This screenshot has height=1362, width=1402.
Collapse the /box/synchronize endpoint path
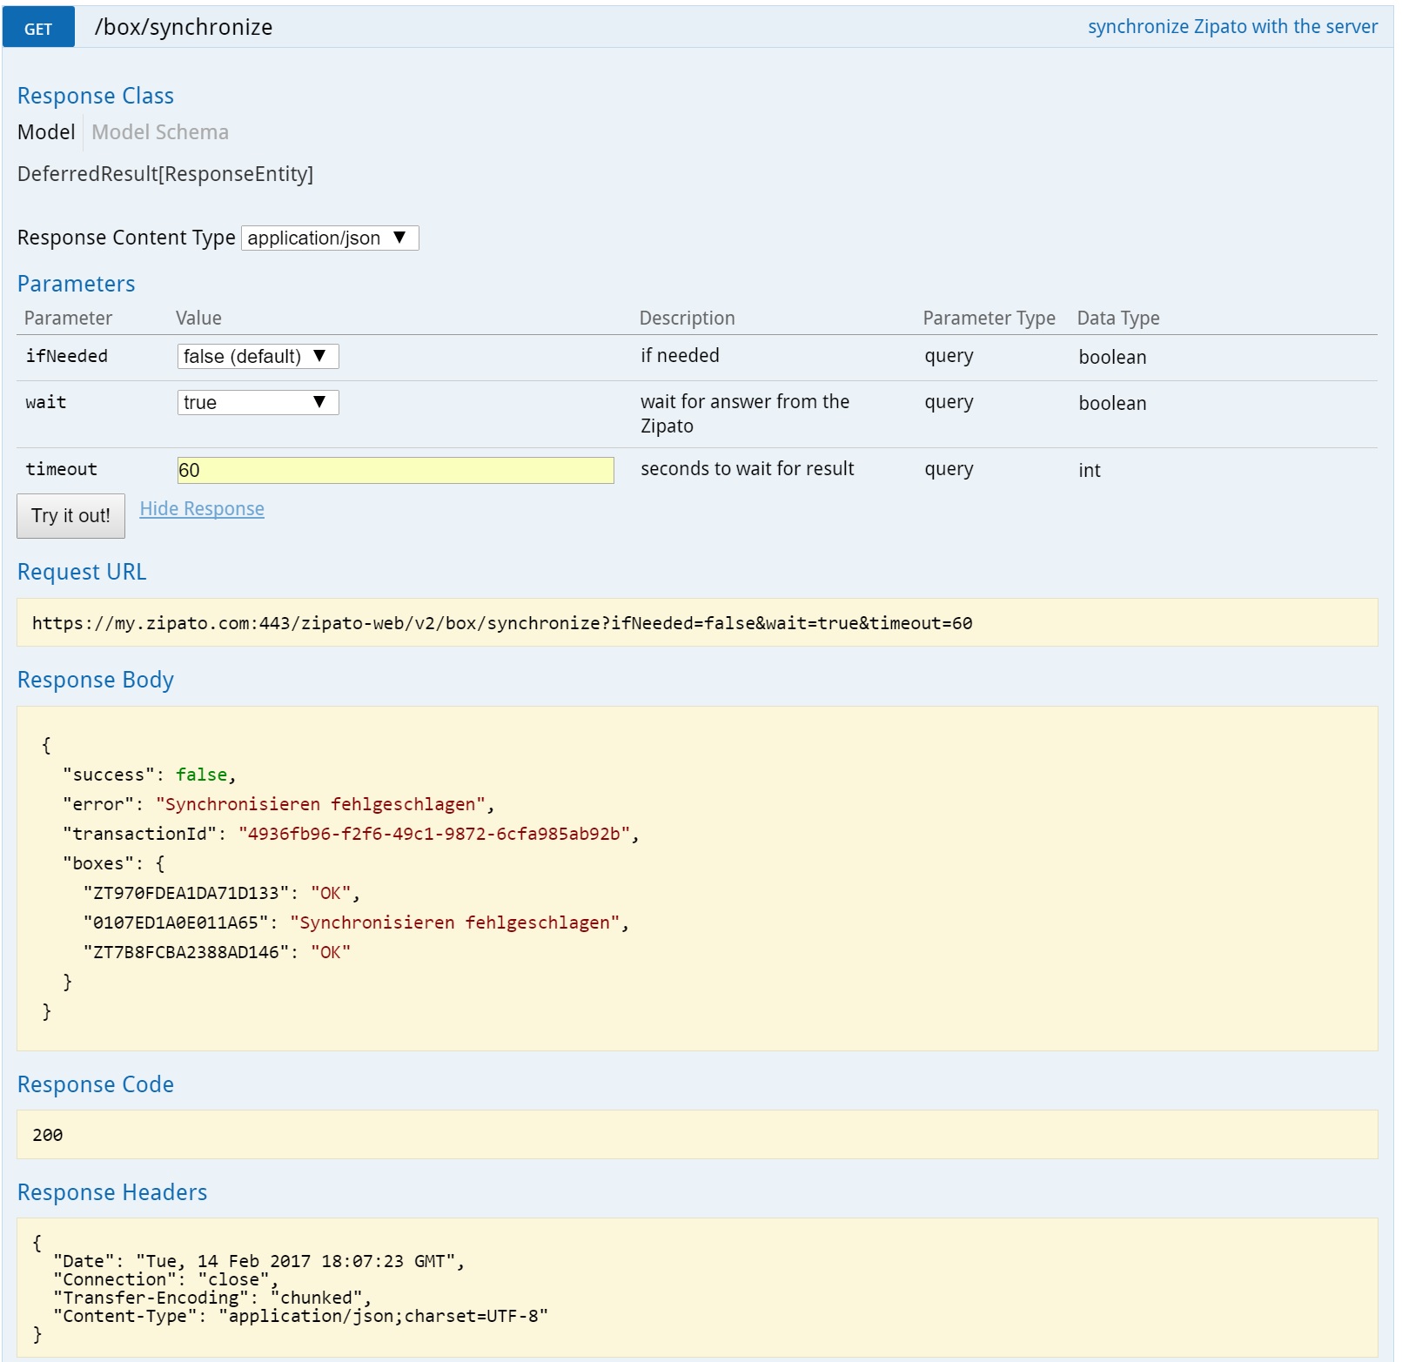pos(184,28)
